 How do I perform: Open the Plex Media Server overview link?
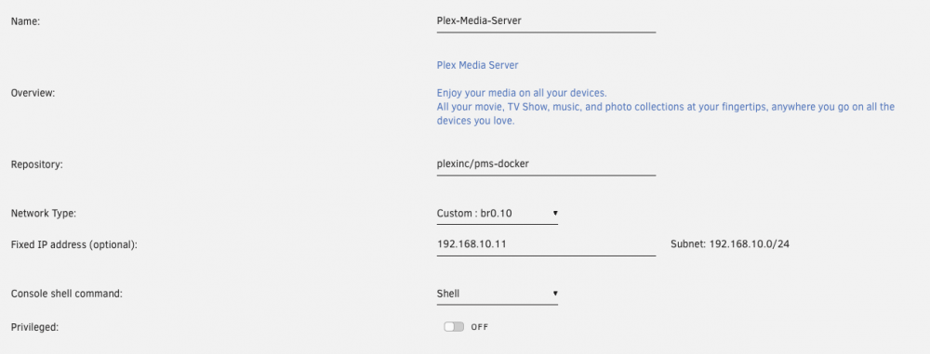point(477,65)
